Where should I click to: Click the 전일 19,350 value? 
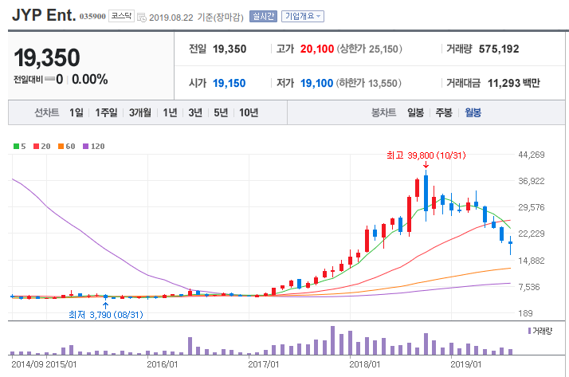(x=230, y=49)
